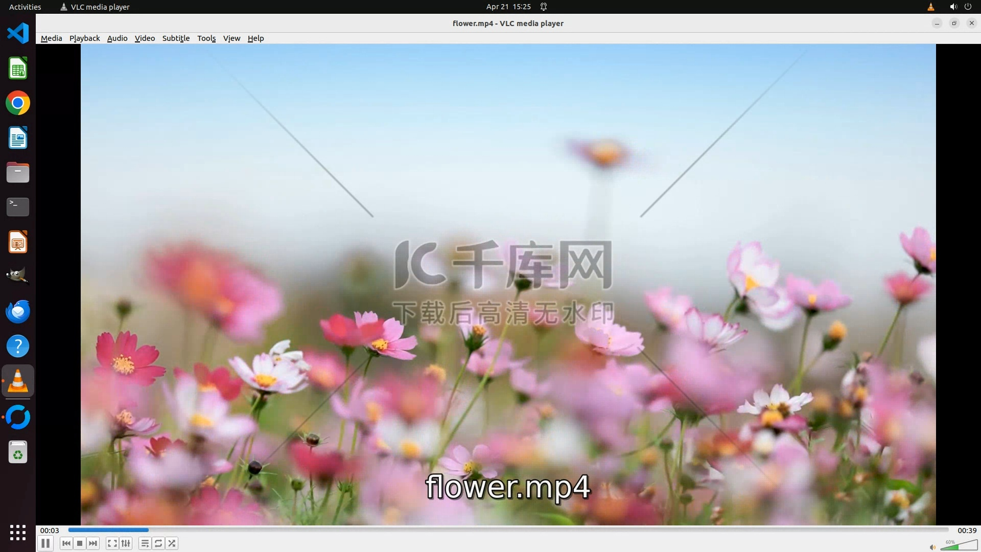Open the Playback menu
This screenshot has width=981, height=552.
click(x=84, y=38)
